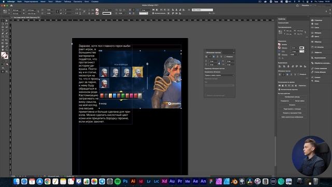Toggle auto-fit checkbox under frame fitting

point(279,89)
